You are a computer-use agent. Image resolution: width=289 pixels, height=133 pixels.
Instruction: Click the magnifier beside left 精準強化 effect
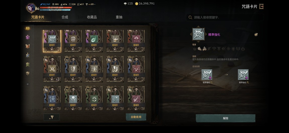[x=211, y=83]
